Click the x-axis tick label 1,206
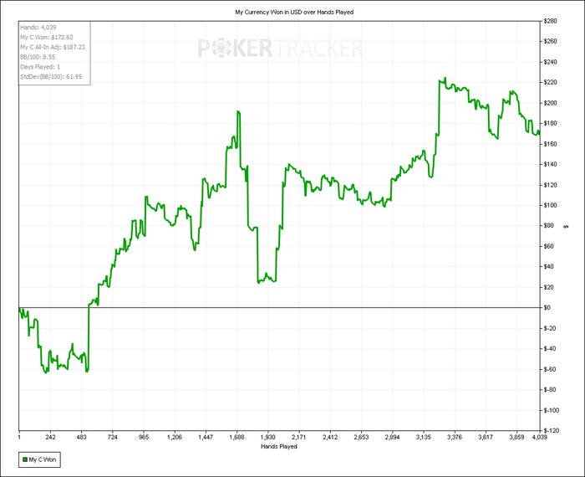The width and height of the screenshot is (585, 477). (175, 437)
